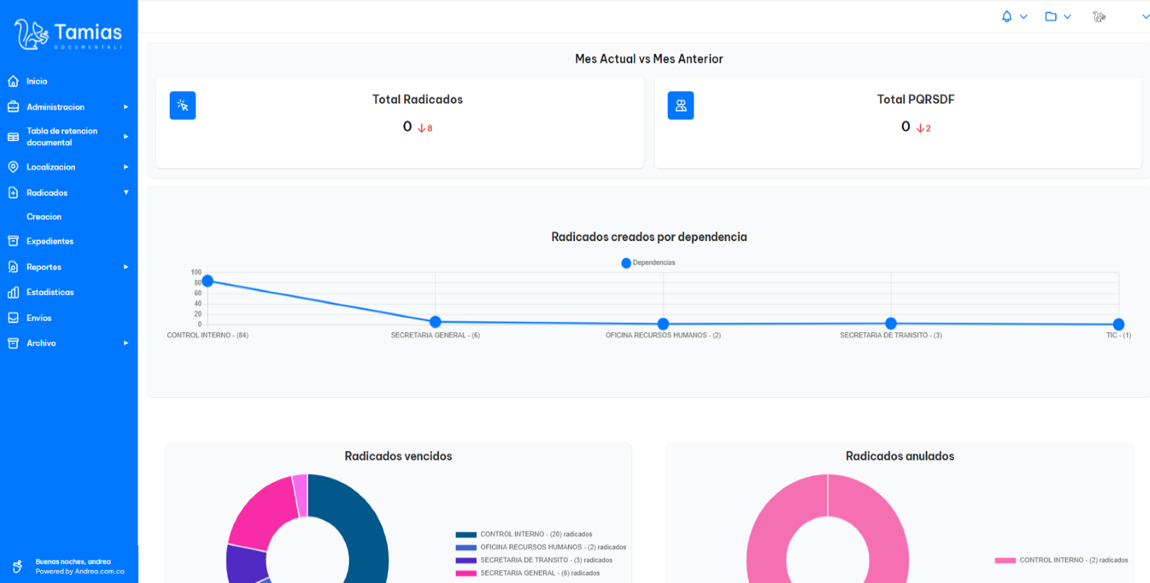Open the notifications bell icon
The height and width of the screenshot is (583, 1150).
point(1006,16)
